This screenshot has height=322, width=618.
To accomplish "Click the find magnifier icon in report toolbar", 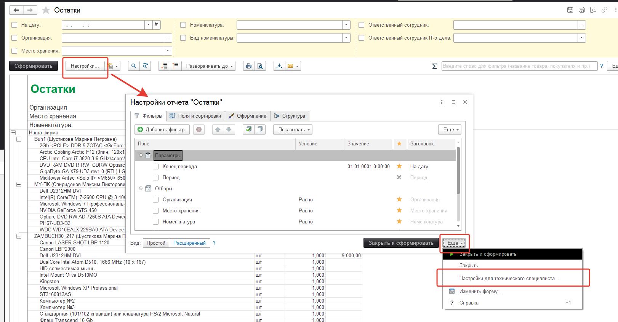I will pyautogui.click(x=133, y=66).
